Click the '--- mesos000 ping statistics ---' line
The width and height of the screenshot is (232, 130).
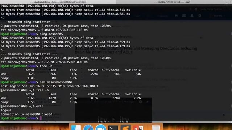click(x=29, y=22)
